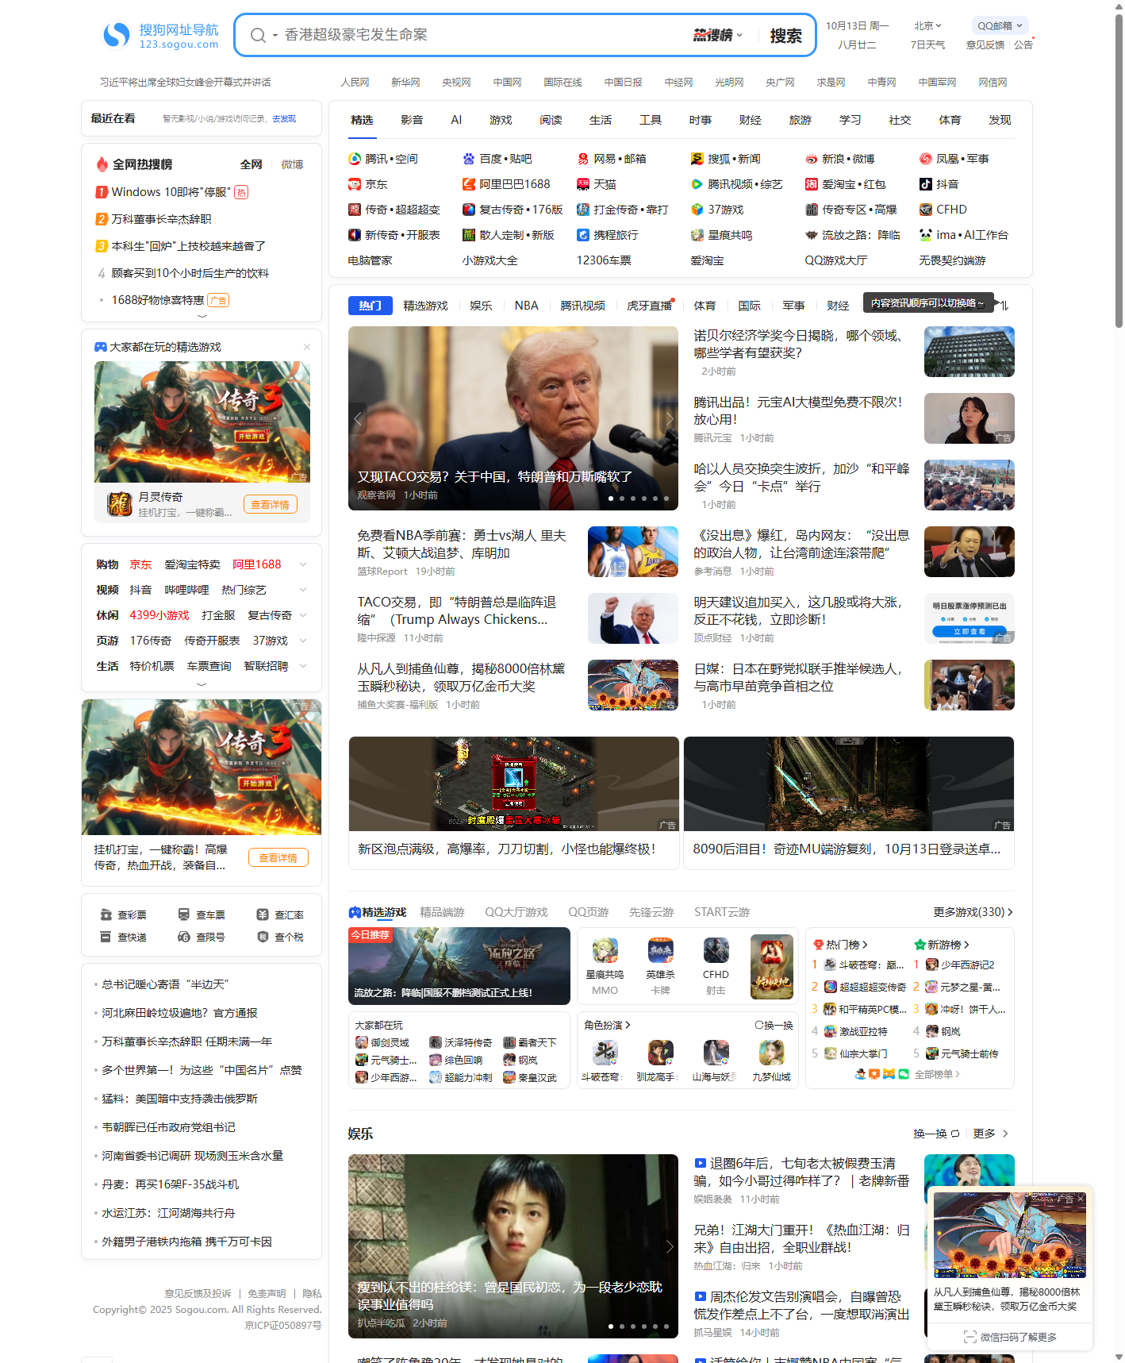Open 更多游戏(330) link
The width and height of the screenshot is (1125, 1363).
coord(973,912)
